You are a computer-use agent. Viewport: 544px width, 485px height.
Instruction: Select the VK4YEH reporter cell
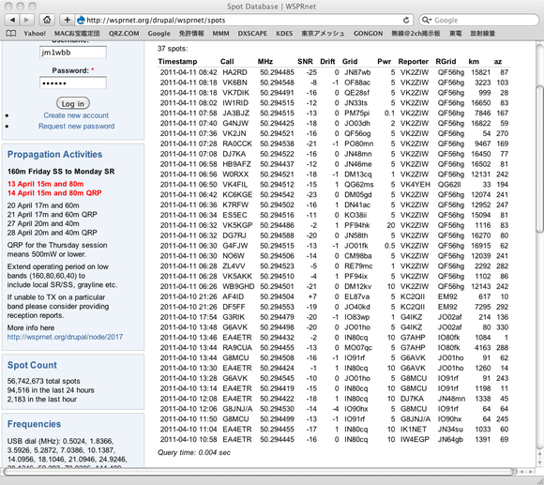416,185
